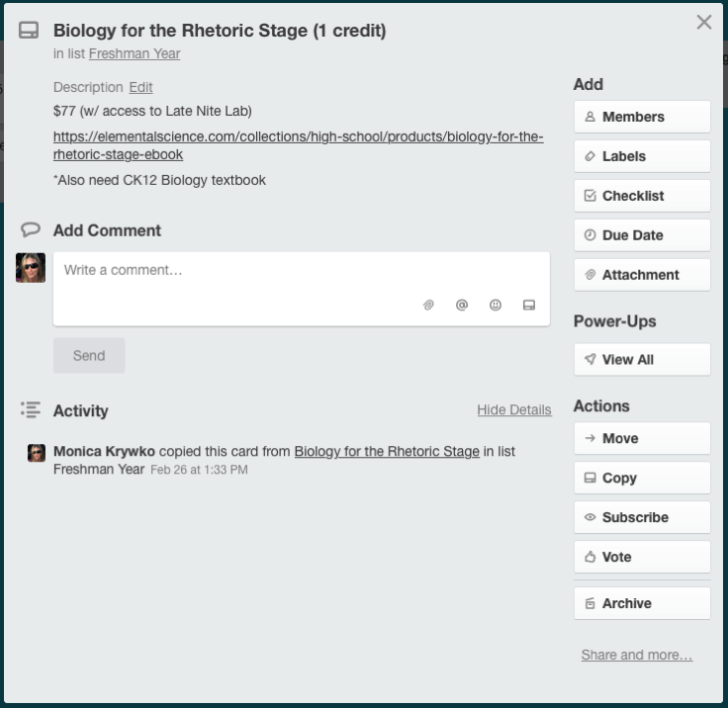Edit the card description

coord(140,87)
